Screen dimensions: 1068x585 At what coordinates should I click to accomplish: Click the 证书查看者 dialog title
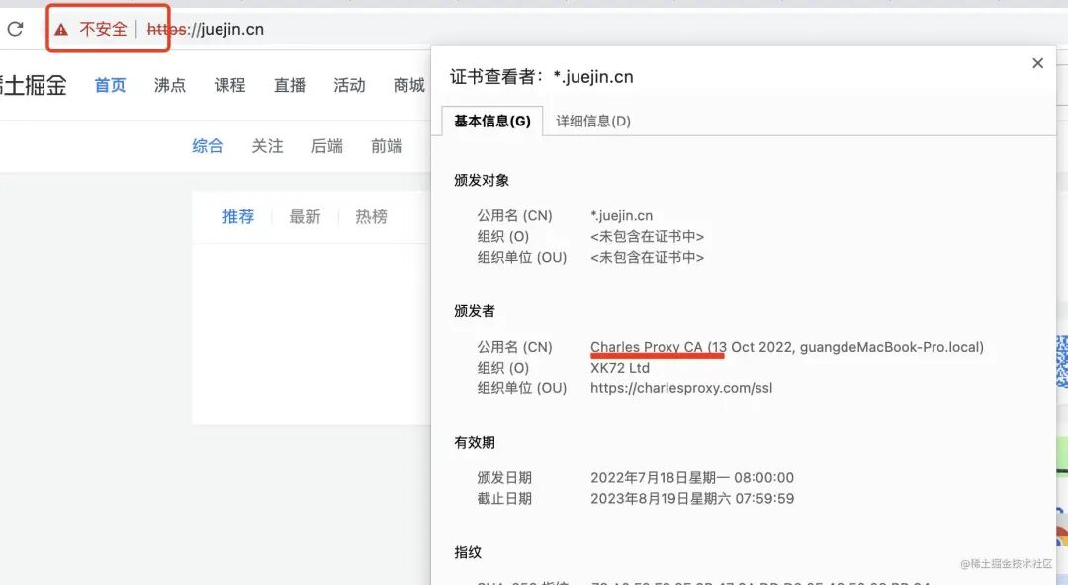542,77
